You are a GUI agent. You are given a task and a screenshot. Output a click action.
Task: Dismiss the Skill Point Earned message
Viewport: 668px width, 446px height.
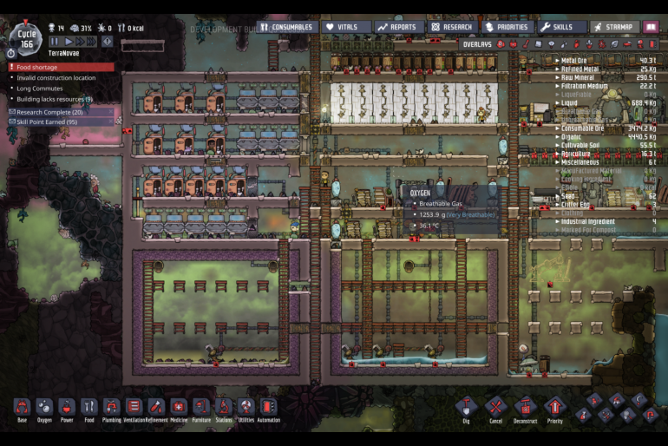111,121
